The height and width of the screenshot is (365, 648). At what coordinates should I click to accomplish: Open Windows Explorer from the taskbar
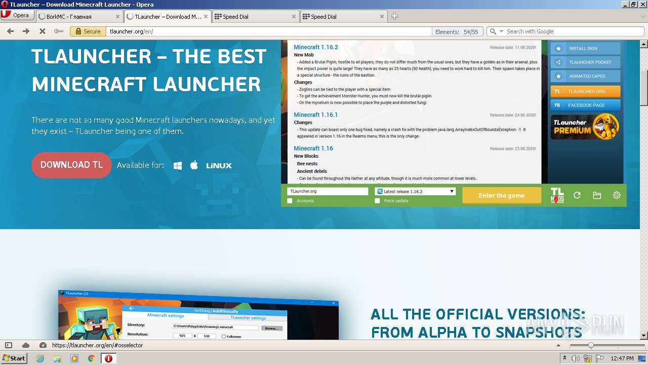tap(57, 358)
